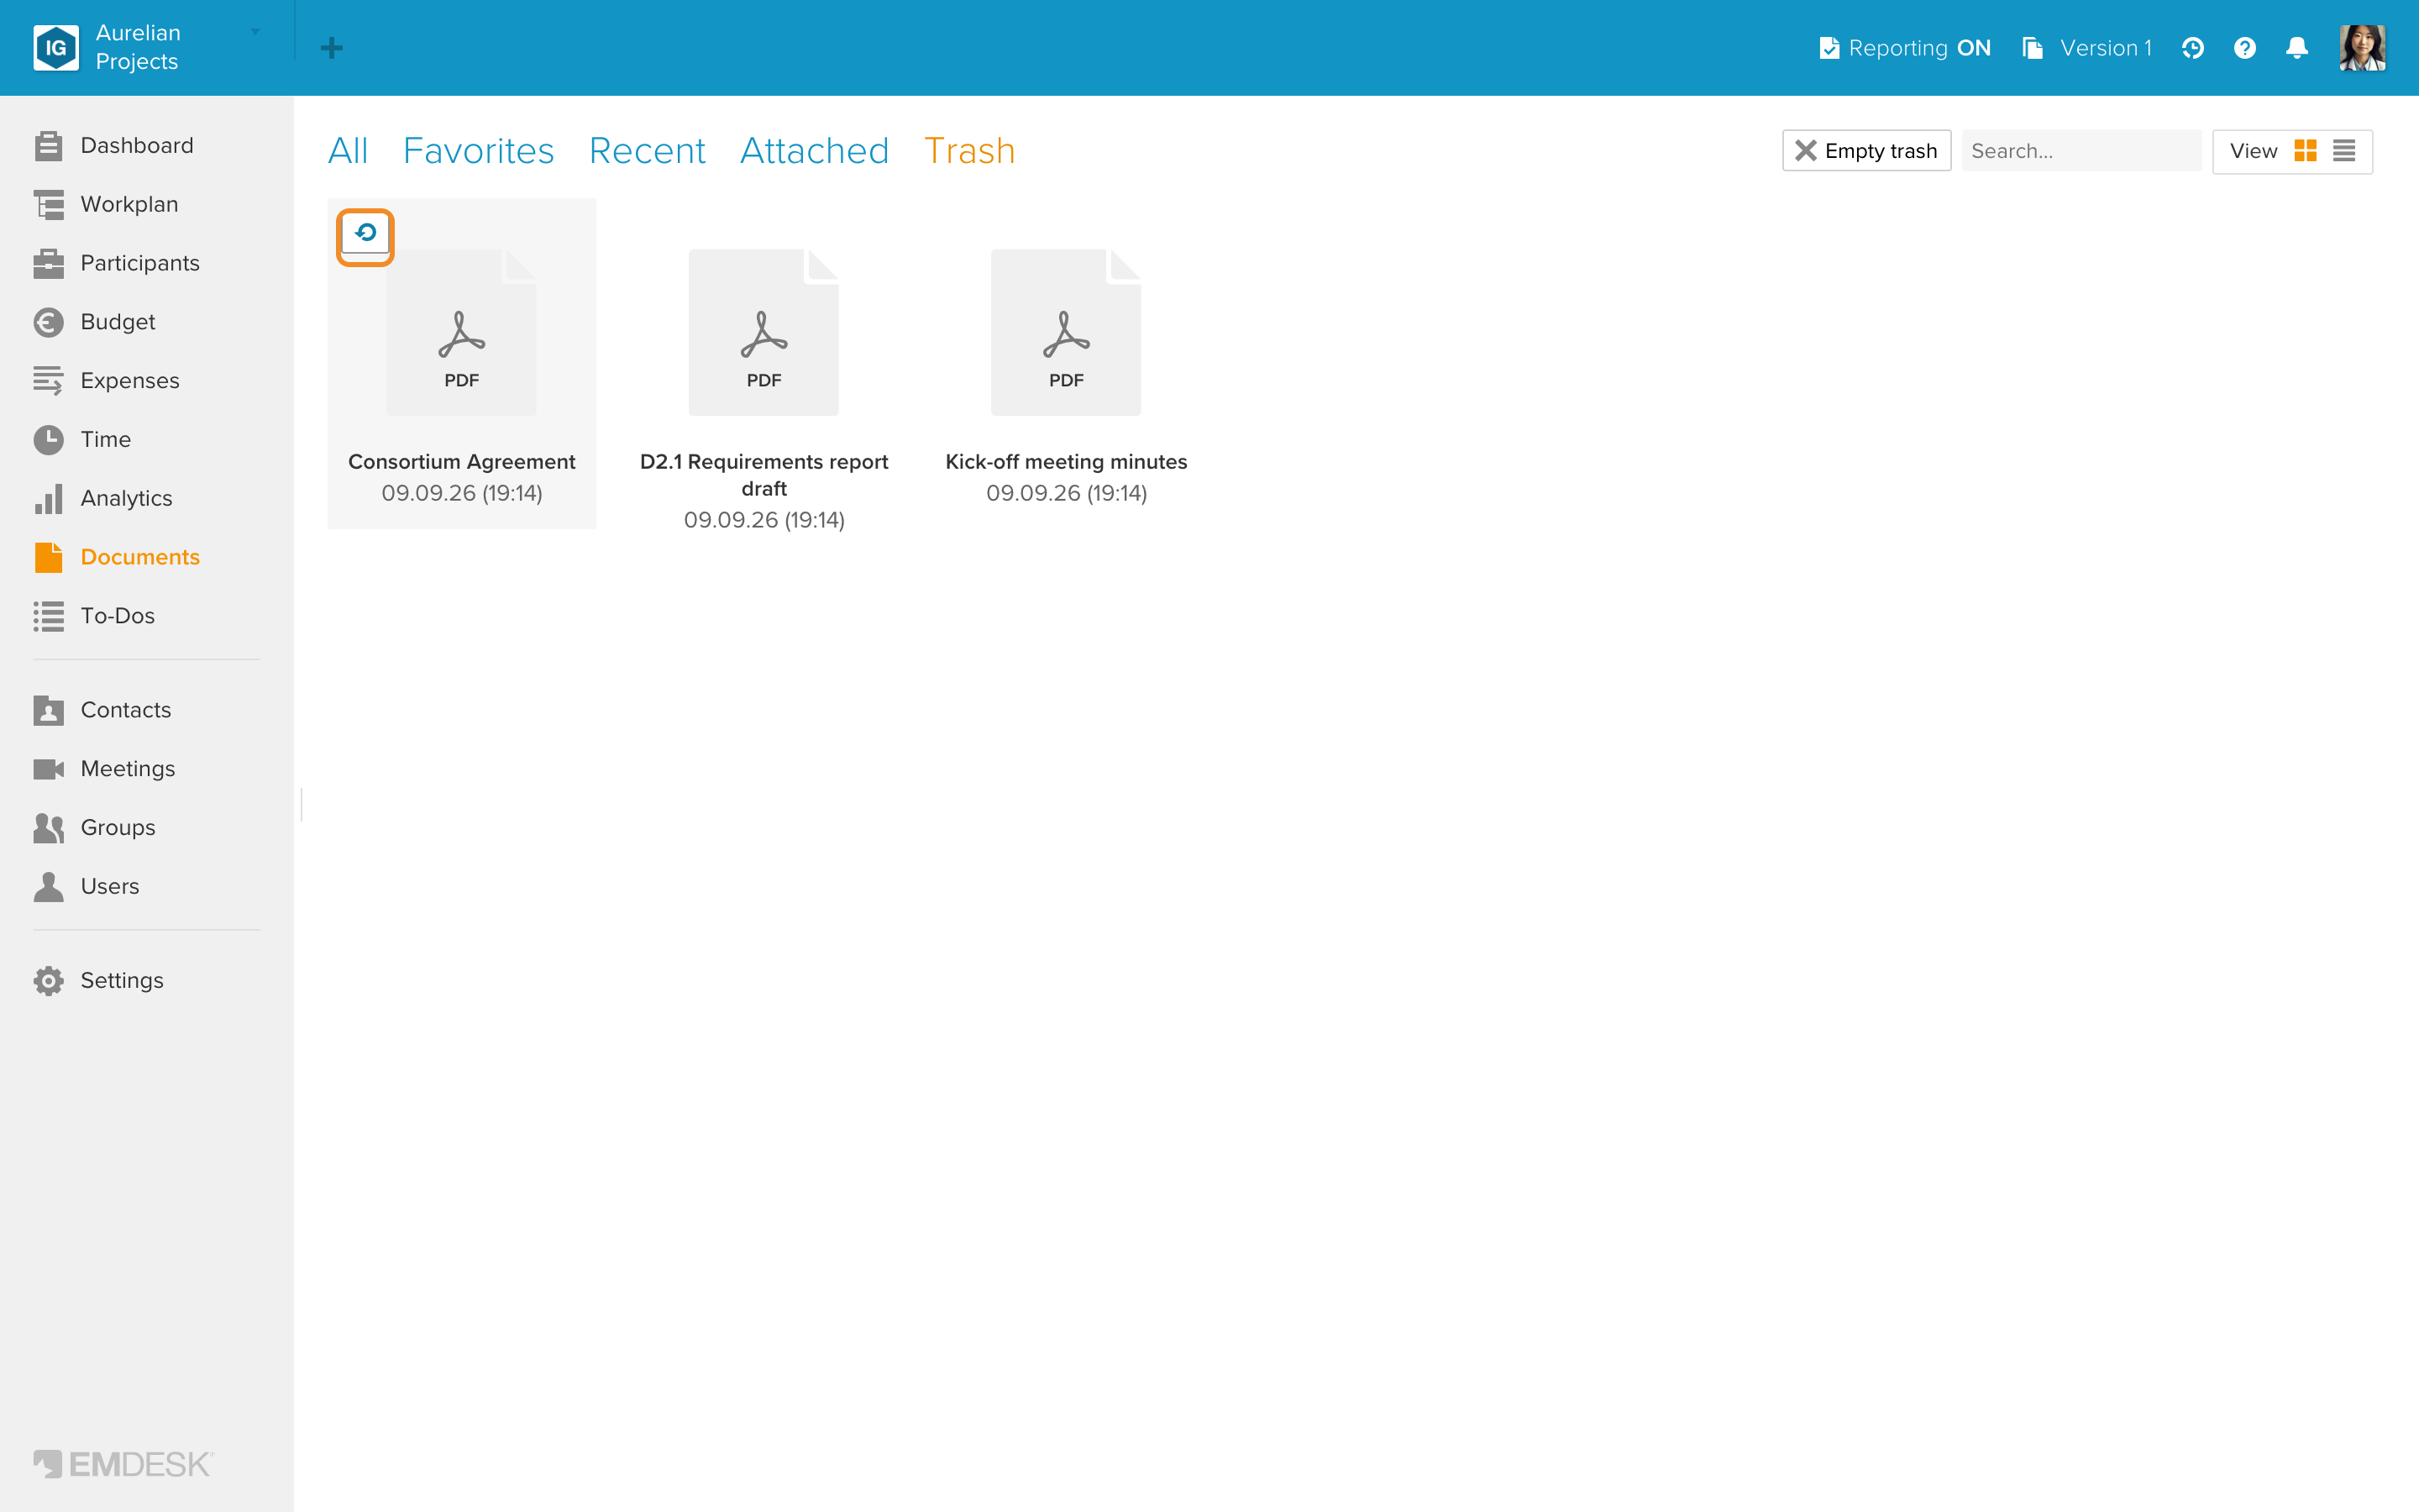Open Time in sidebar
This screenshot has width=2419, height=1512.
(82, 440)
